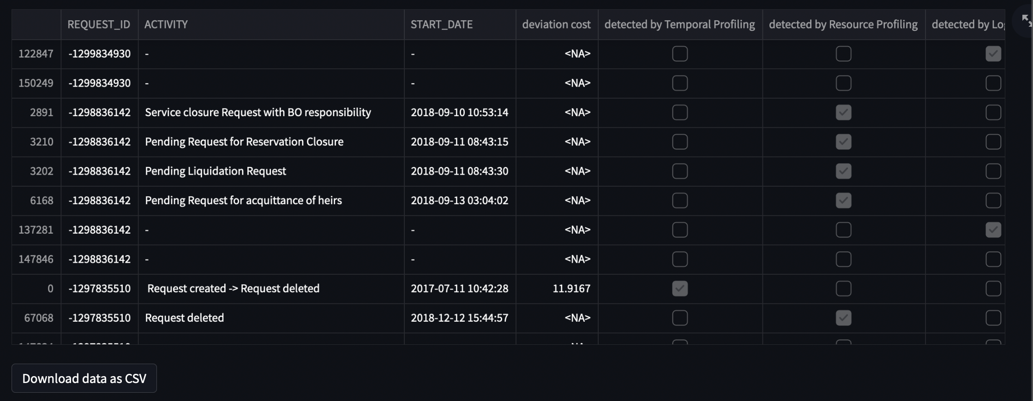Select 'Pending Request for acquittance of heirs' cell
Viewport: 1033px width, 401px height.
[271, 200]
